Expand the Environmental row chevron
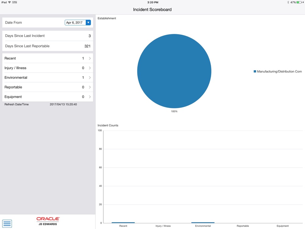The width and height of the screenshot is (305, 229). coord(90,78)
